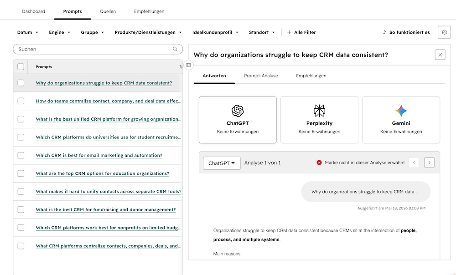Click the 'Main reasons:' text
The image size is (456, 275).
(x=227, y=254)
